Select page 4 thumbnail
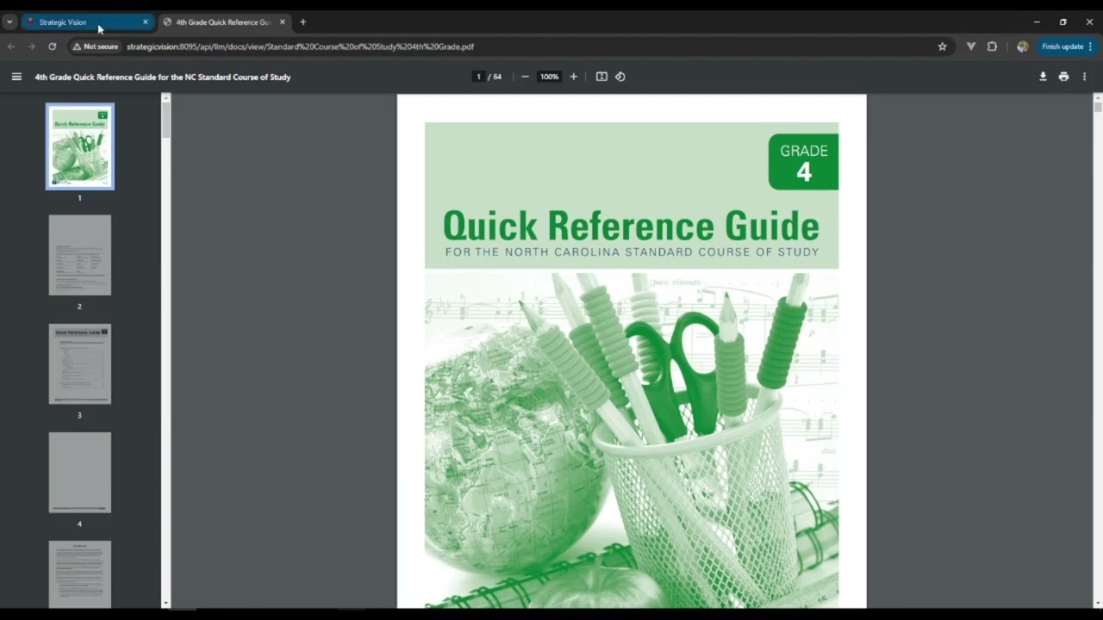 [80, 472]
